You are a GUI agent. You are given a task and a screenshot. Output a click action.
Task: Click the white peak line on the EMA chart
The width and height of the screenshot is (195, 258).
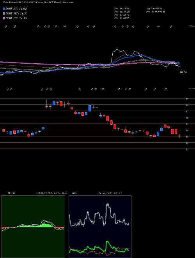117,49
